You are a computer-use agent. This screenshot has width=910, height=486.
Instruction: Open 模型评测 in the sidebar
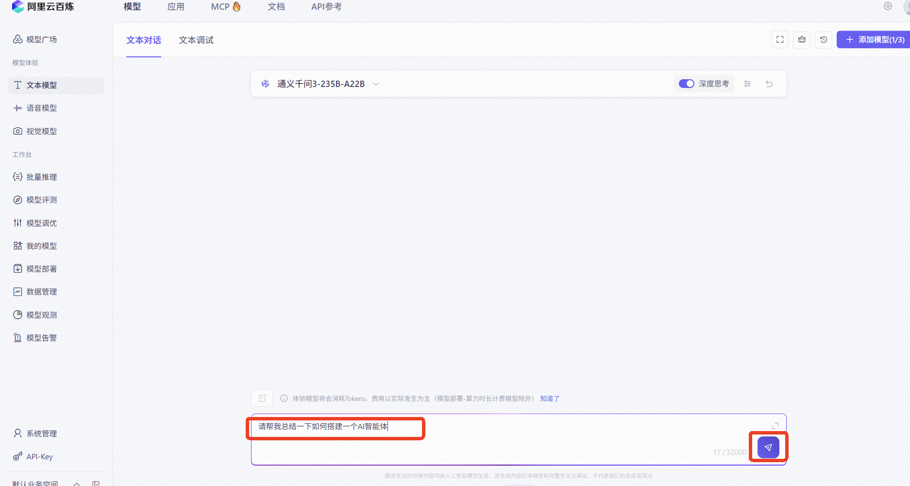[35, 200]
